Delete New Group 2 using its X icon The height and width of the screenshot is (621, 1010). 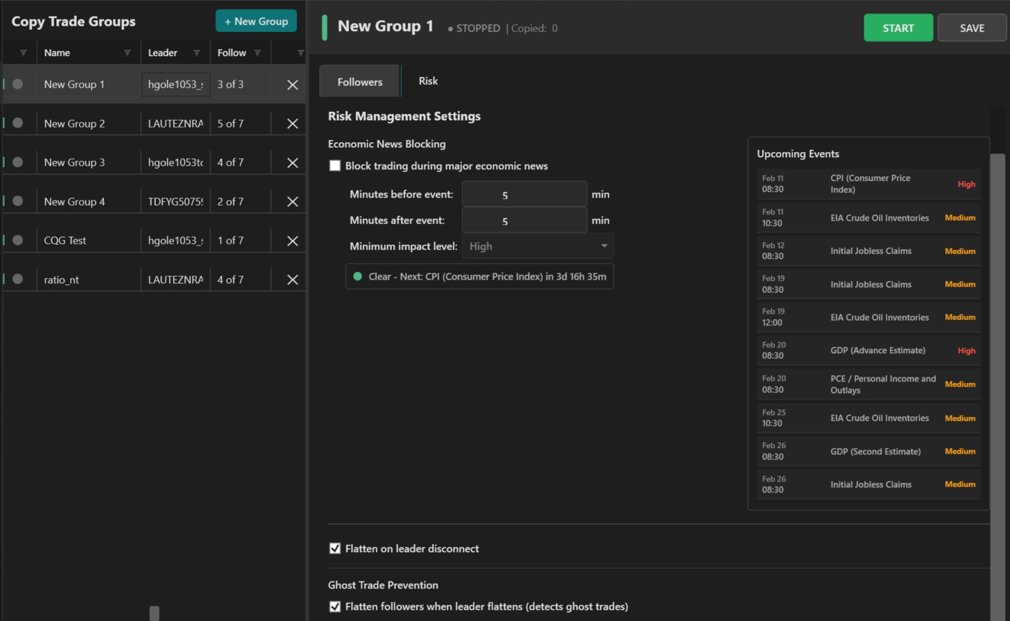tap(292, 124)
